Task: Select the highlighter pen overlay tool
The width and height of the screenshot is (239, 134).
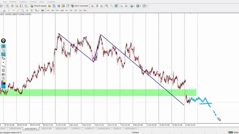Action: pyautogui.click(x=3, y=54)
